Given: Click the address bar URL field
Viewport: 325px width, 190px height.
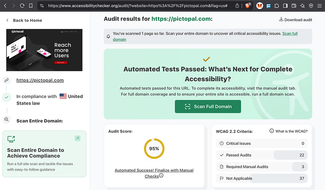Looking at the screenshot, I should tap(137, 6).
